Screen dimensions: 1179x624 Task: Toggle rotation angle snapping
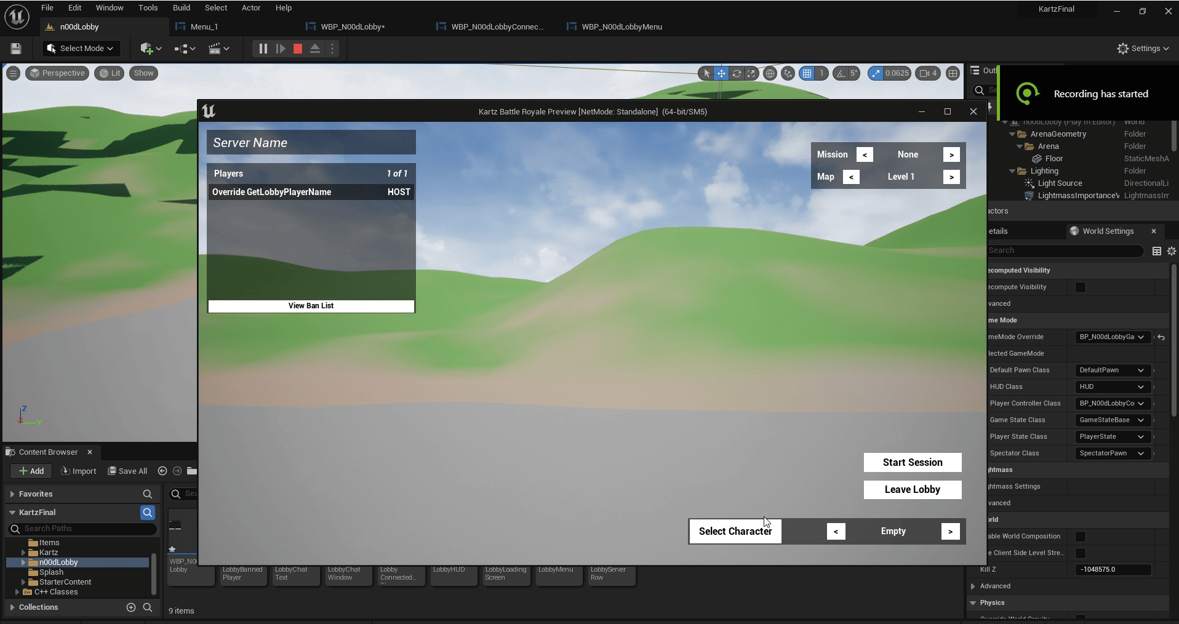click(841, 73)
